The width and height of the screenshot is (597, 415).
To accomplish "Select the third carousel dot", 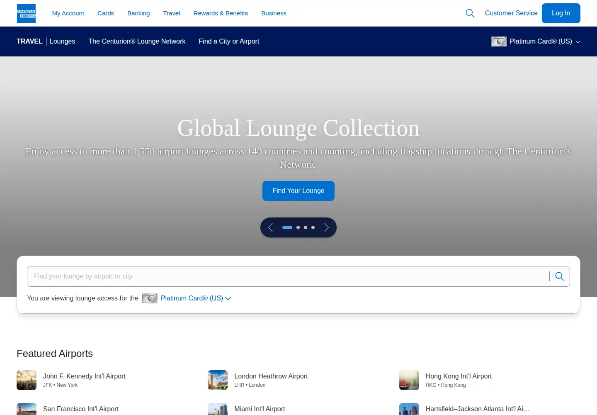I will coord(306,227).
